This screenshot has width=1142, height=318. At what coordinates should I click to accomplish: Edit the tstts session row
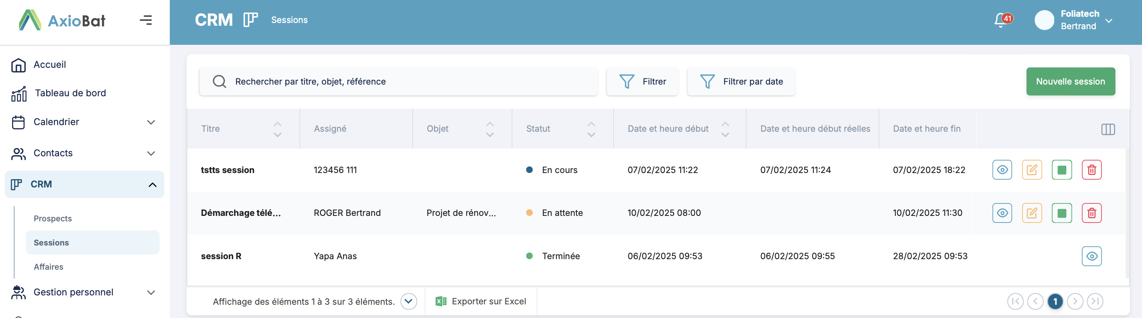click(1032, 170)
